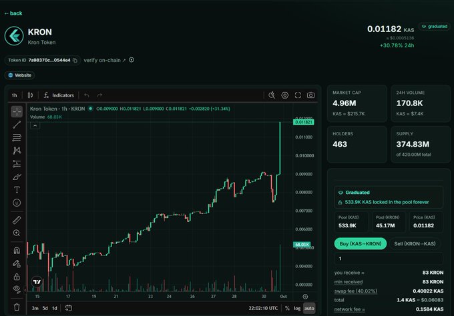Click the 'Kron Token · 1h · KRON' legend title
The height and width of the screenshot is (316, 454).
point(57,109)
